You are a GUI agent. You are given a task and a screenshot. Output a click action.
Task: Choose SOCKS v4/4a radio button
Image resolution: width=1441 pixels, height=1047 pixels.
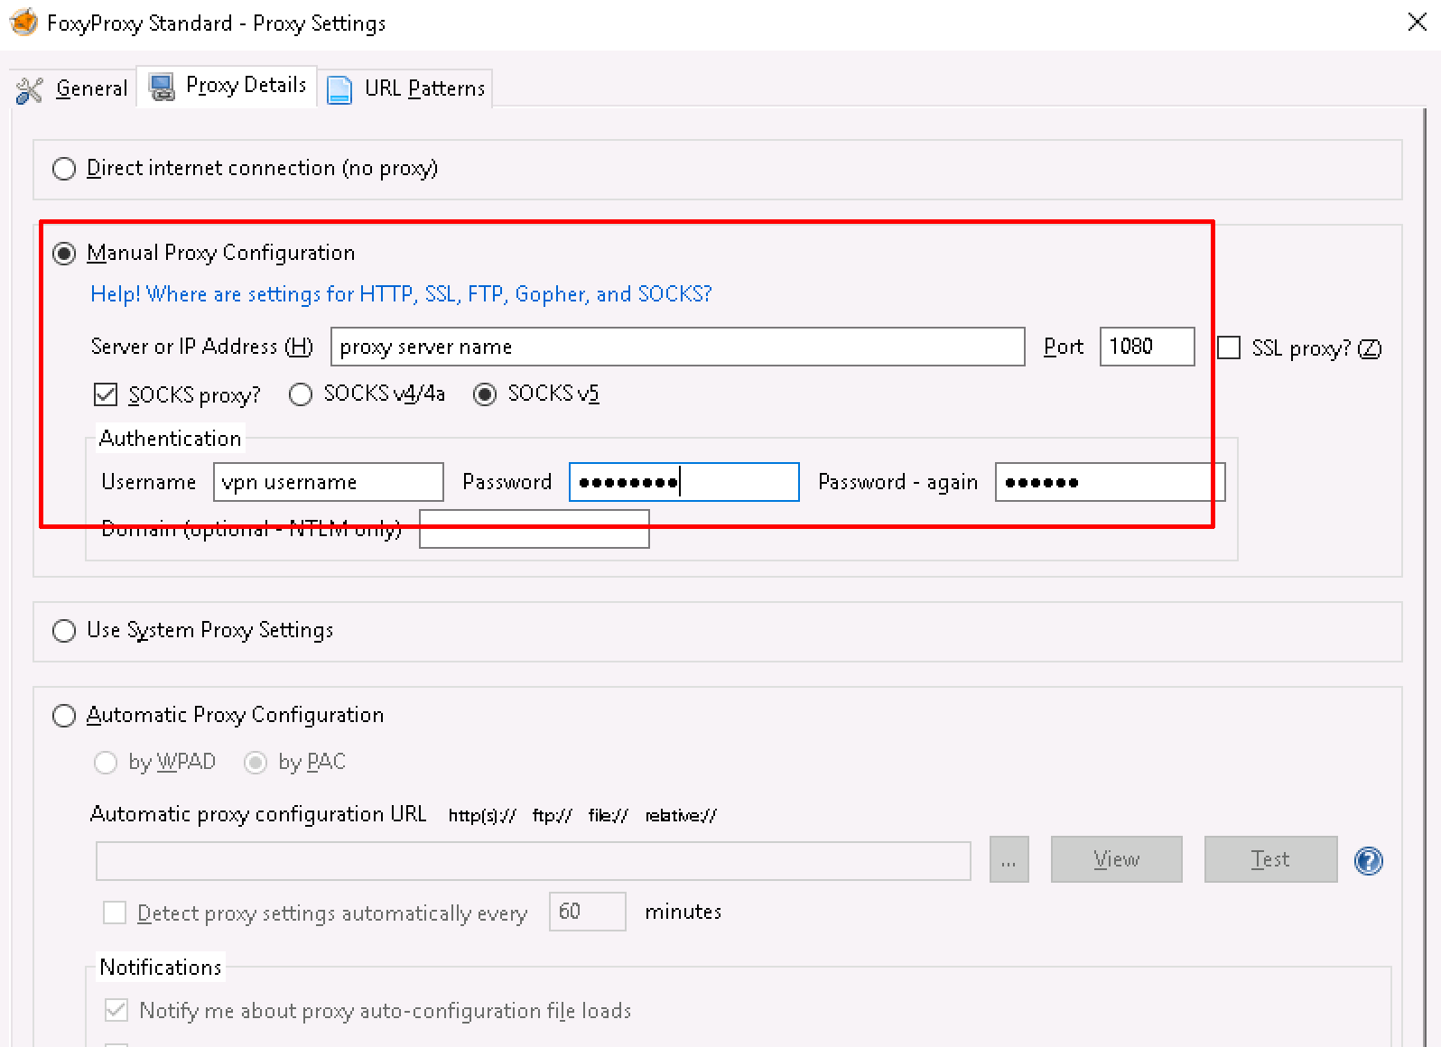301,394
